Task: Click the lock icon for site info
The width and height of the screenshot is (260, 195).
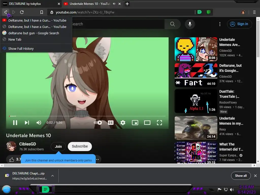Action: pyautogui.click(x=52, y=12)
